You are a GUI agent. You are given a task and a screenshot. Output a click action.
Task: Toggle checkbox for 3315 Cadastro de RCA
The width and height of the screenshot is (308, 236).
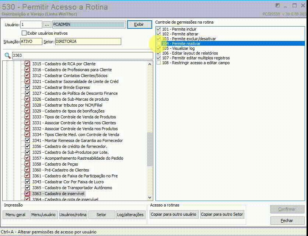[x=27, y=63]
